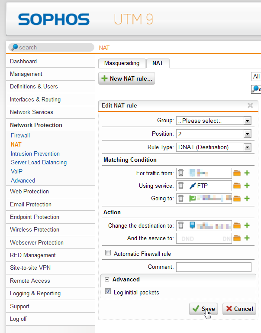The height and width of the screenshot is (333, 261).
Task: Click green plus next to 'Going to'
Action: (x=247, y=199)
